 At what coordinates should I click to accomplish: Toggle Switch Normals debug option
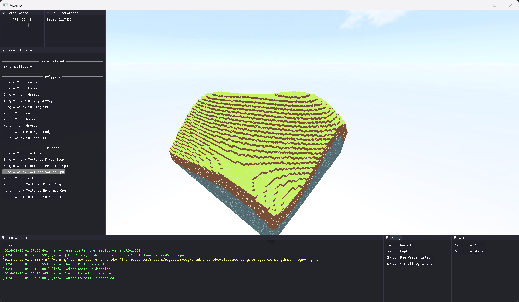click(x=400, y=245)
